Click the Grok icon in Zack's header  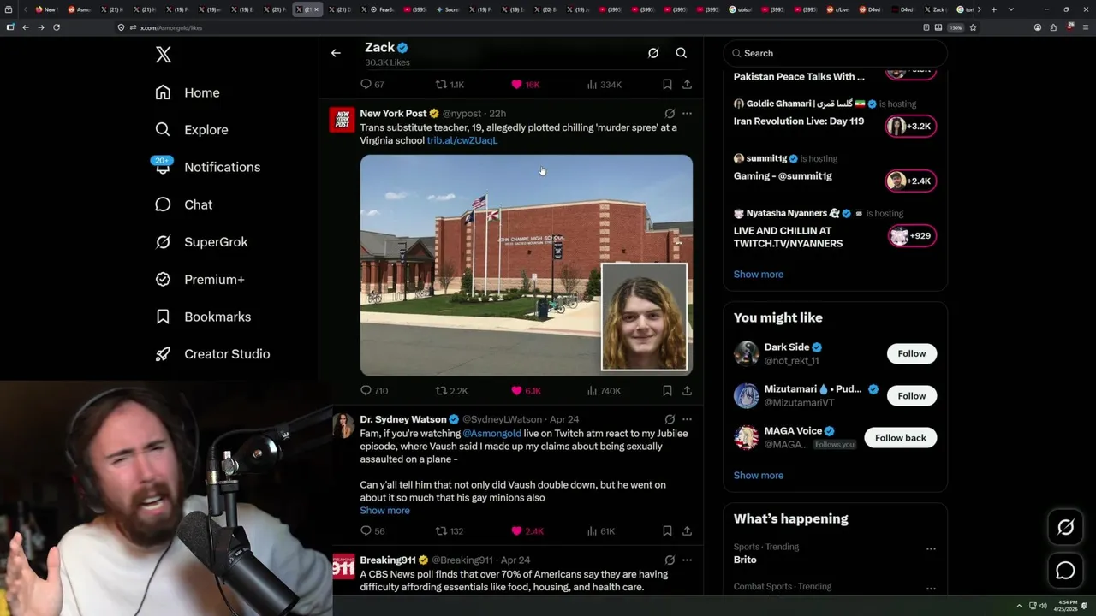pyautogui.click(x=653, y=53)
